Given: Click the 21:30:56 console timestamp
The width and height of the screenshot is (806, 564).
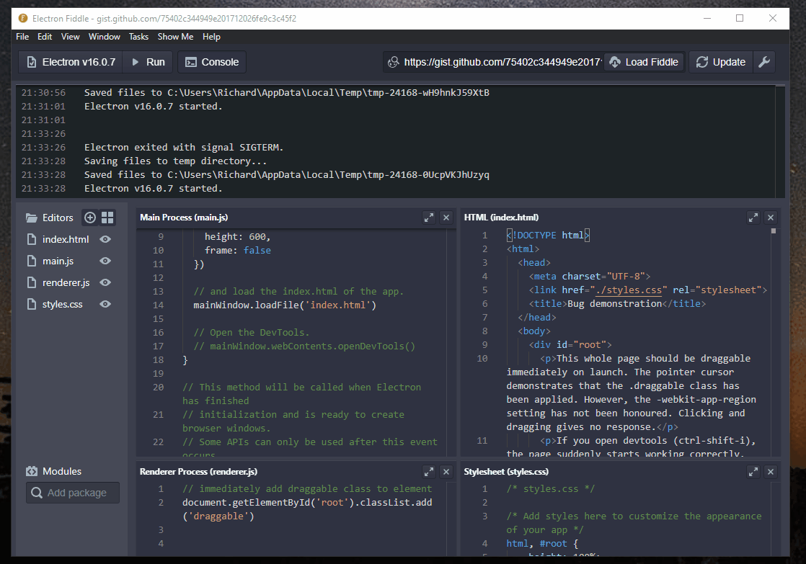Looking at the screenshot, I should pos(44,92).
